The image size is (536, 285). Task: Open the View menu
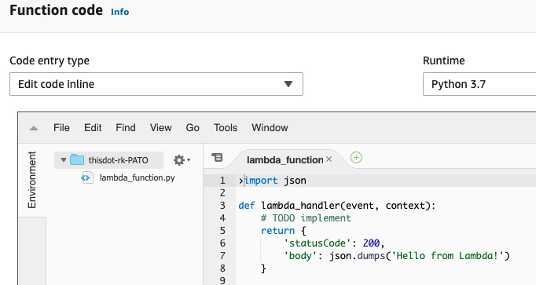(x=160, y=128)
